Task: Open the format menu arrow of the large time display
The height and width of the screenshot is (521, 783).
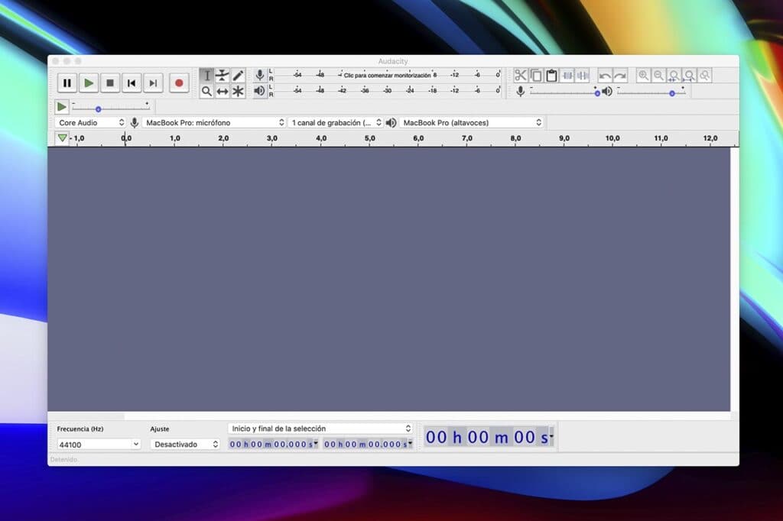Action: (551, 436)
